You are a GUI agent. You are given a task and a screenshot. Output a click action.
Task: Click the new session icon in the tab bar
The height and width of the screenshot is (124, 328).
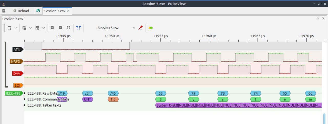(x=4, y=11)
